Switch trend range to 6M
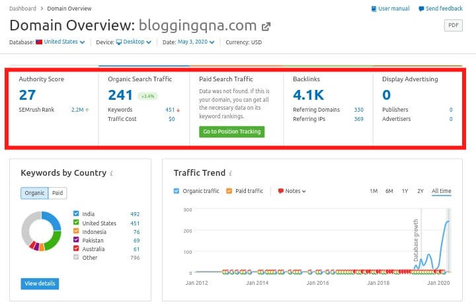 [x=389, y=191]
